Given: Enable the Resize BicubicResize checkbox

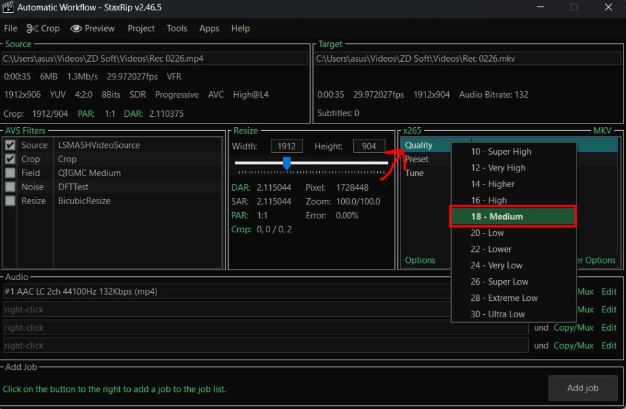Looking at the screenshot, I should 10,201.
